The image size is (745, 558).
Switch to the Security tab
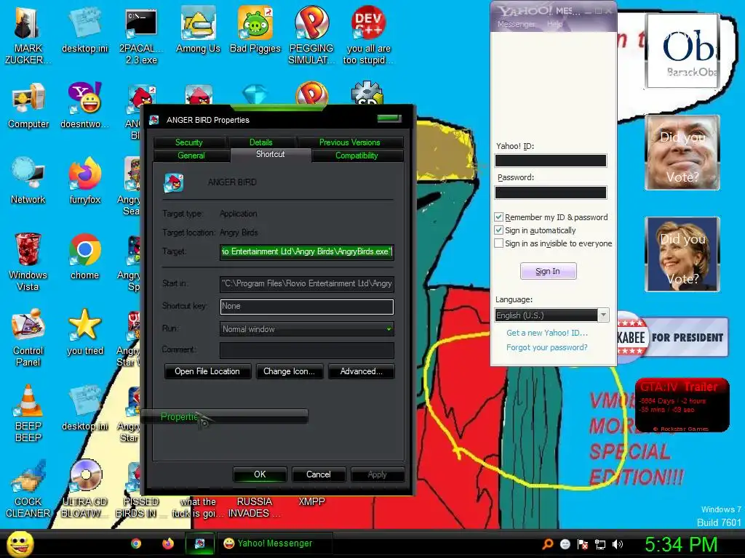click(x=189, y=142)
